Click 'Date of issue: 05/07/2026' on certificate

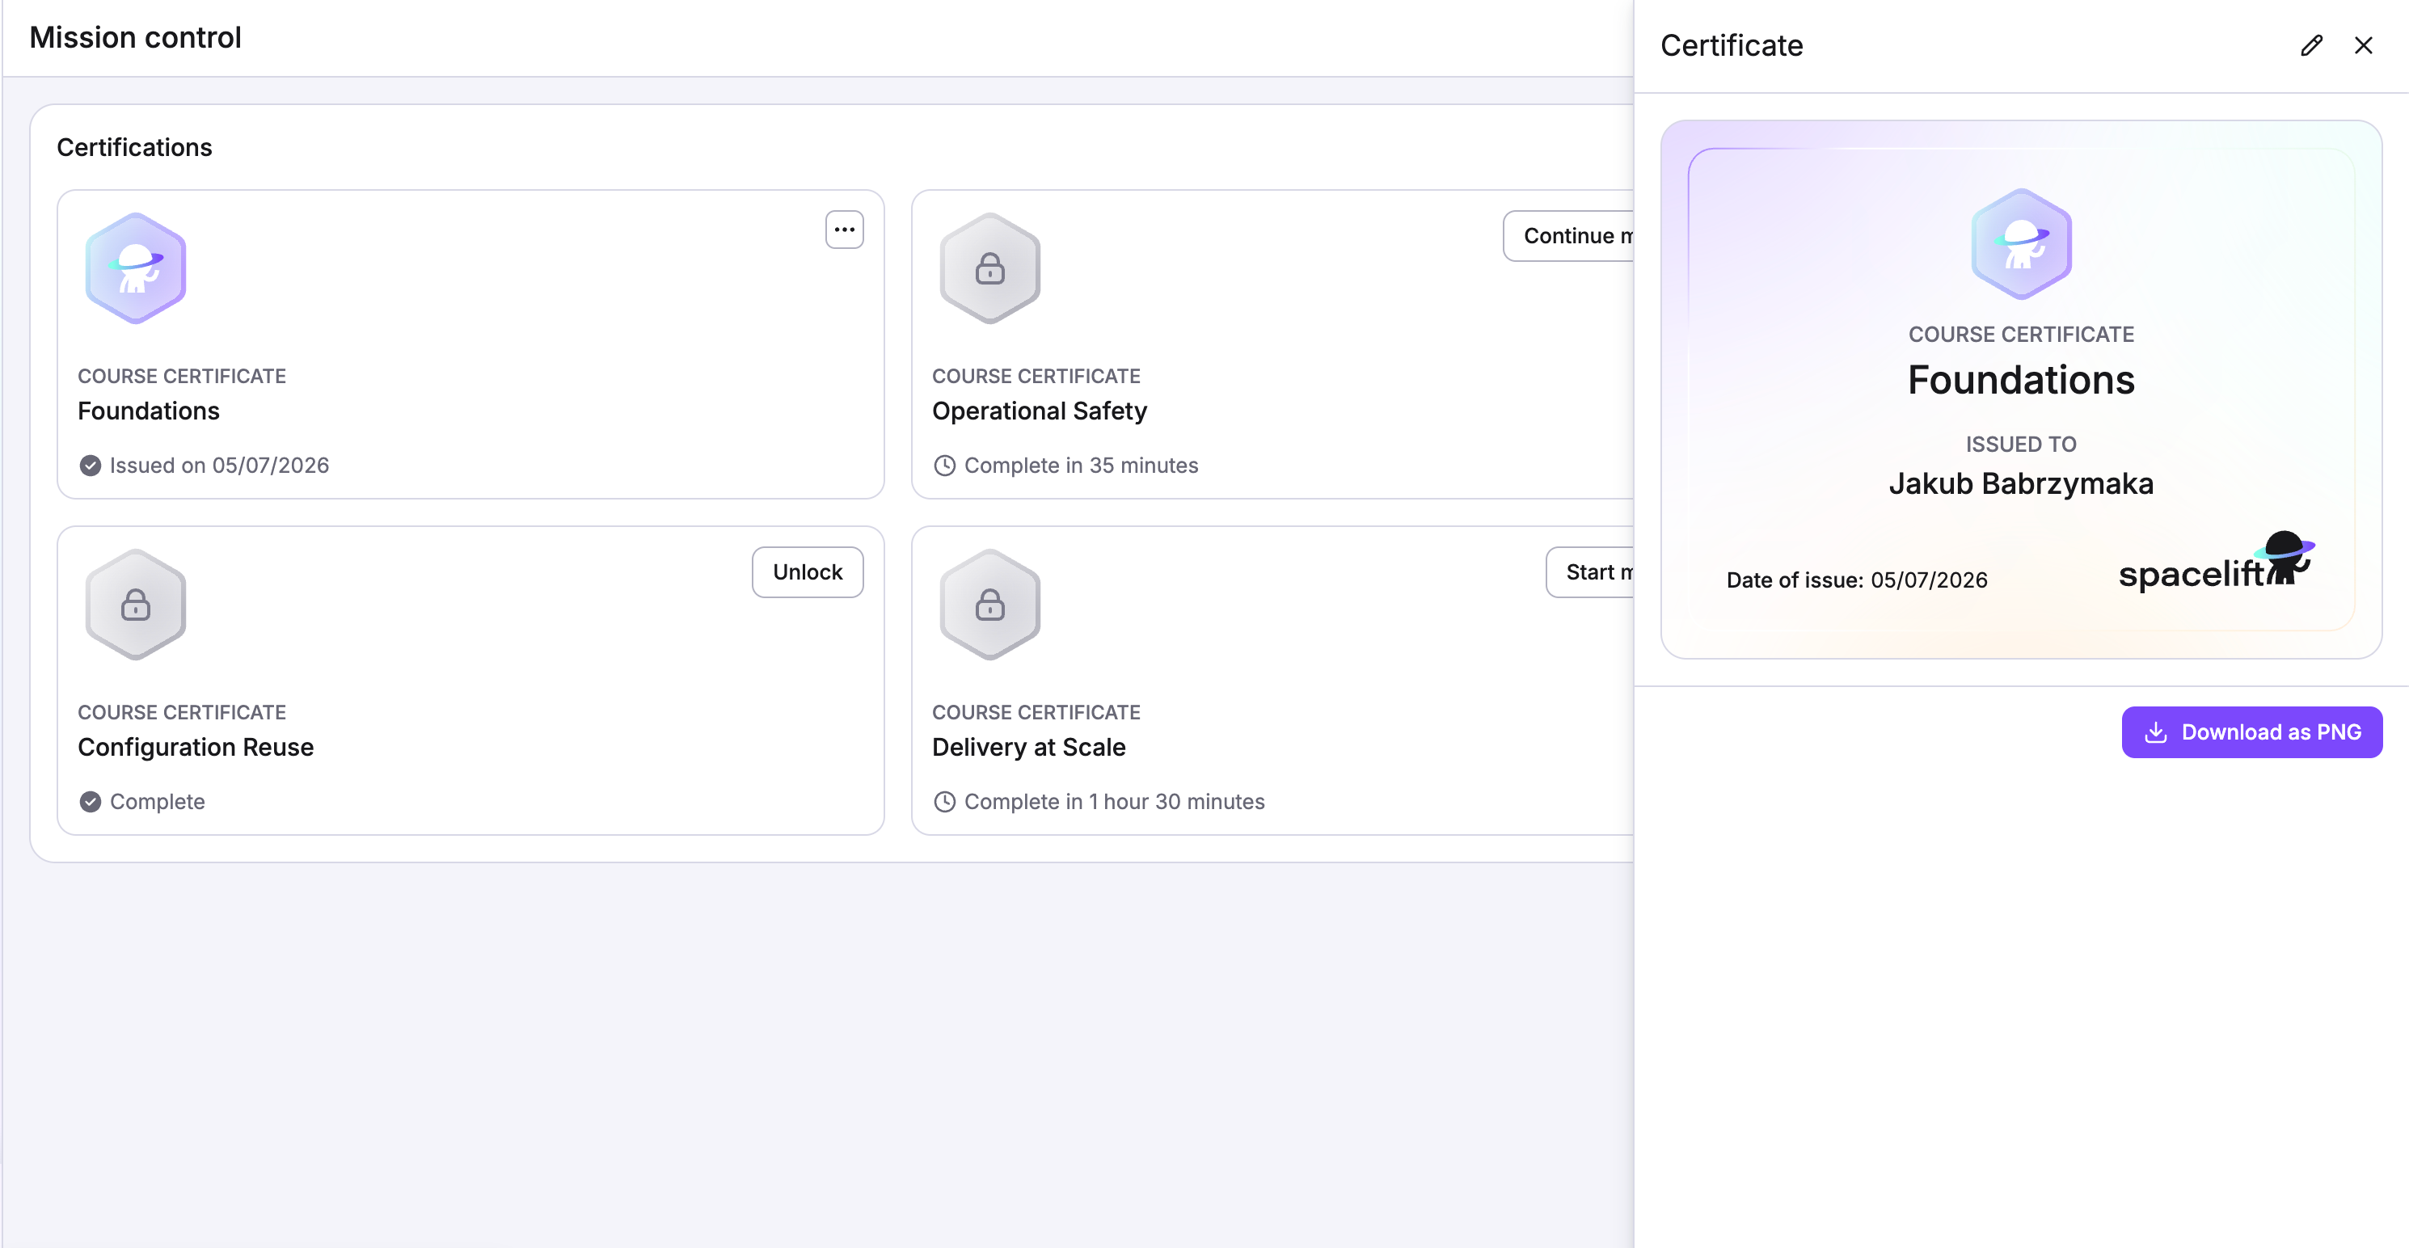click(x=1856, y=580)
